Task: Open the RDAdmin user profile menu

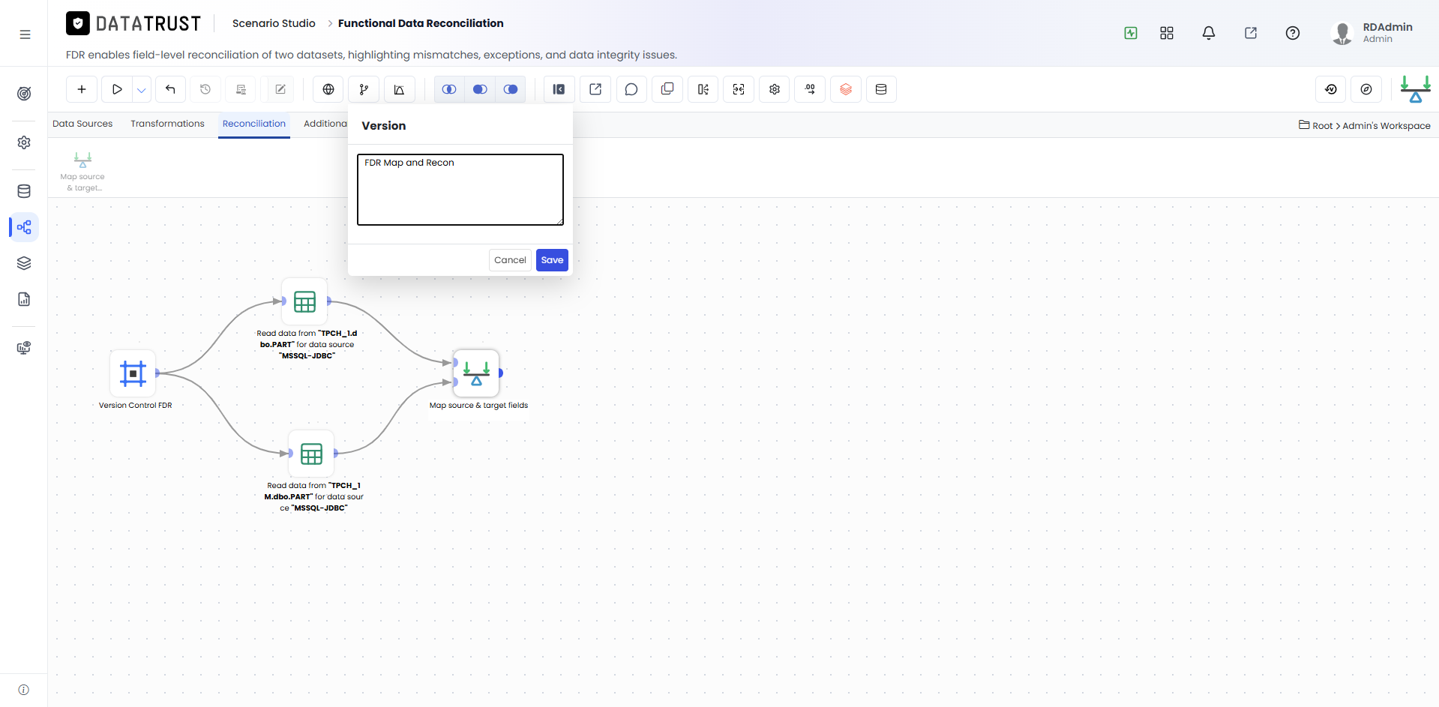Action: (x=1372, y=33)
